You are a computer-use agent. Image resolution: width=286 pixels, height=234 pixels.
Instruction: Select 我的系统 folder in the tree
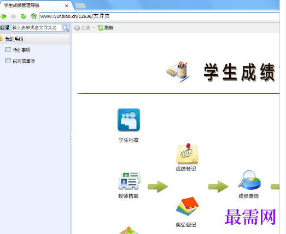click(x=34, y=39)
